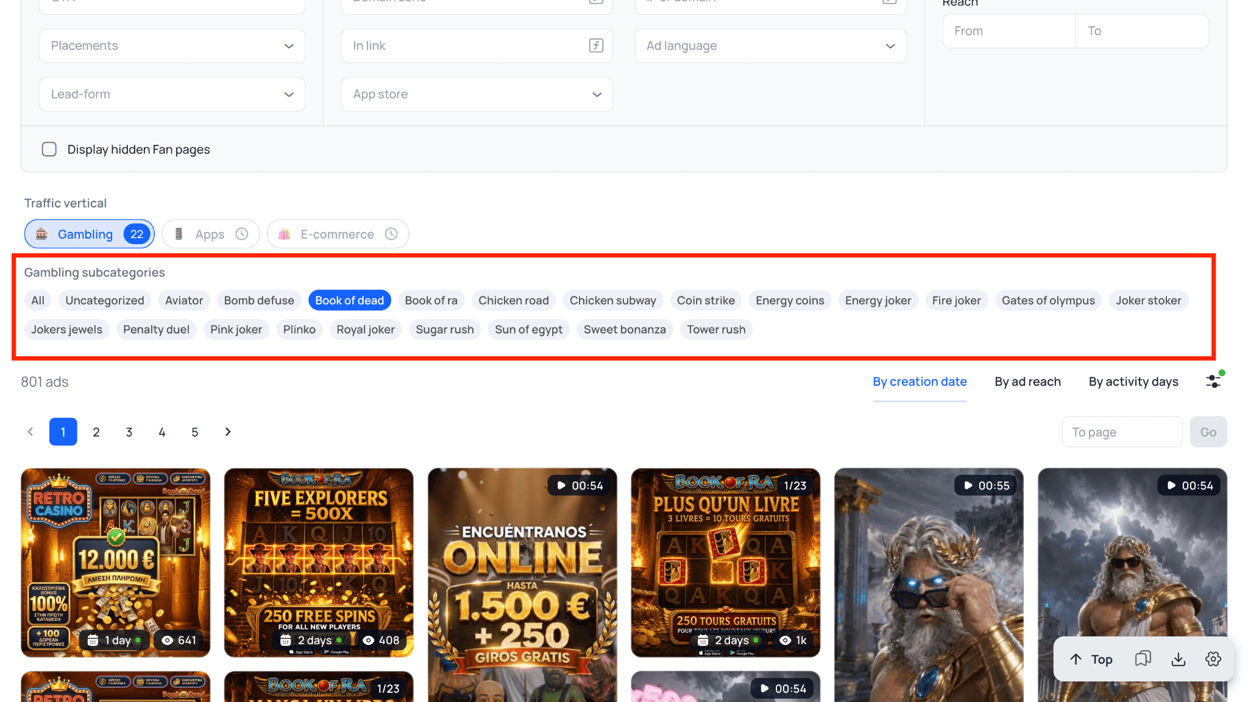Screen dimensions: 1248x702
Task: Open the gear settings in floating toolbar
Action: [1213, 659]
